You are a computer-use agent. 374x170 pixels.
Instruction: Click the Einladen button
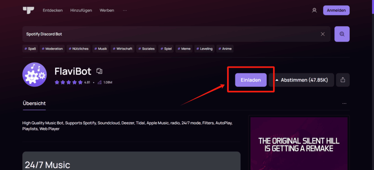tap(251, 80)
